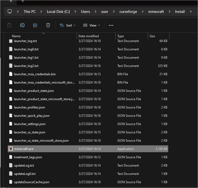Click the treatment_tags.json file icon
Screen dimensions: 198x188
pyautogui.click(x=11, y=157)
